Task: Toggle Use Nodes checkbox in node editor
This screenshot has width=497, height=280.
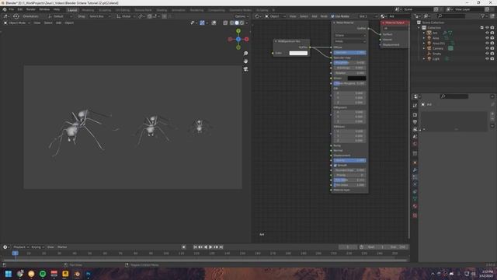Action: [x=332, y=16]
